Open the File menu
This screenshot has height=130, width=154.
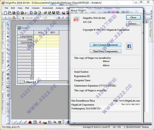click(6, 8)
